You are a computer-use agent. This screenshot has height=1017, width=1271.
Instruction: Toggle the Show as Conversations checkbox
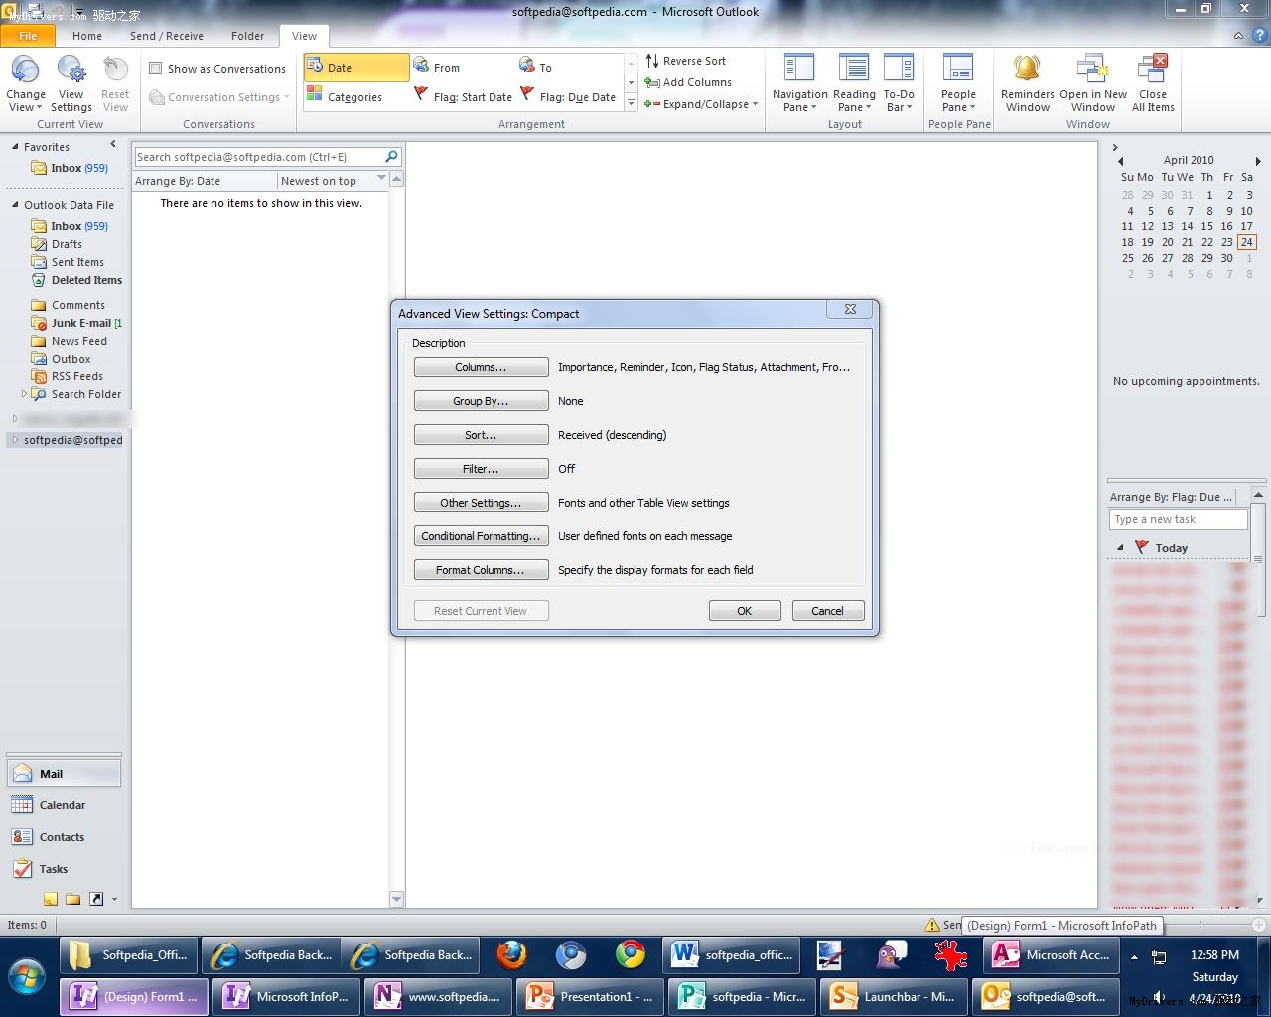(x=156, y=69)
